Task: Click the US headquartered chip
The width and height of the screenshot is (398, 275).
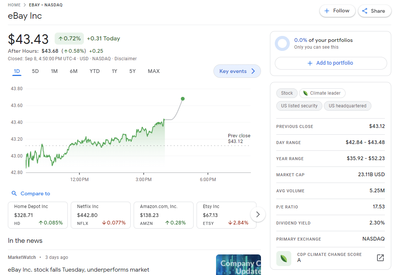Action: (x=347, y=106)
